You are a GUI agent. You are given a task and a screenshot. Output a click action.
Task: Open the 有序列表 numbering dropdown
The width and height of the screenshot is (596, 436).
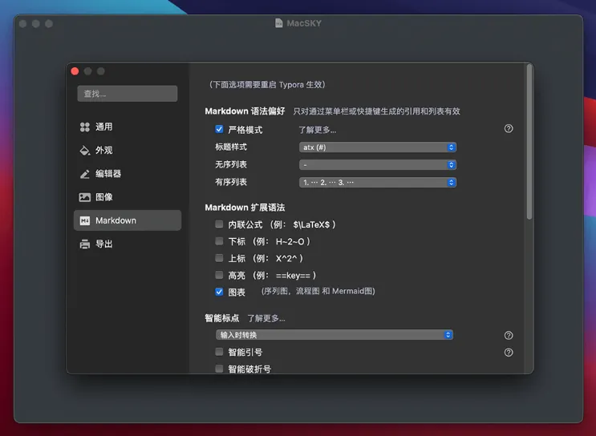click(378, 183)
